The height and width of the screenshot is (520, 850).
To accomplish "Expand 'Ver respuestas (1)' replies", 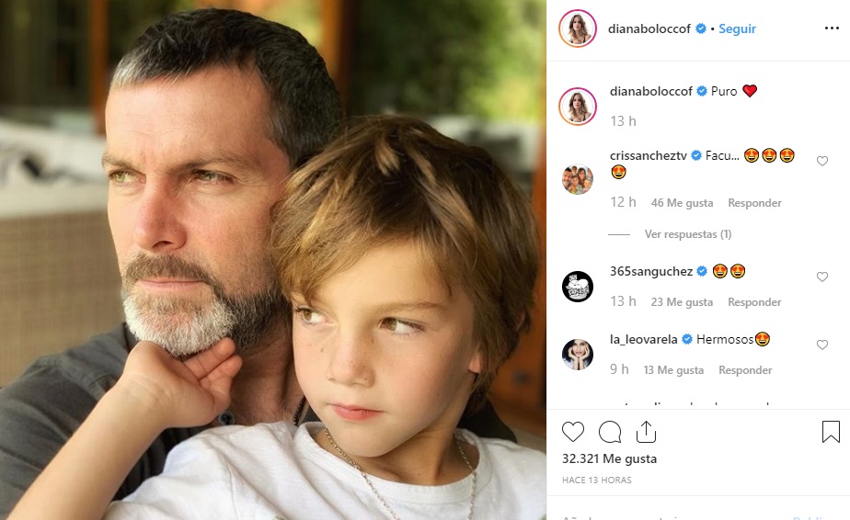I will pos(687,234).
